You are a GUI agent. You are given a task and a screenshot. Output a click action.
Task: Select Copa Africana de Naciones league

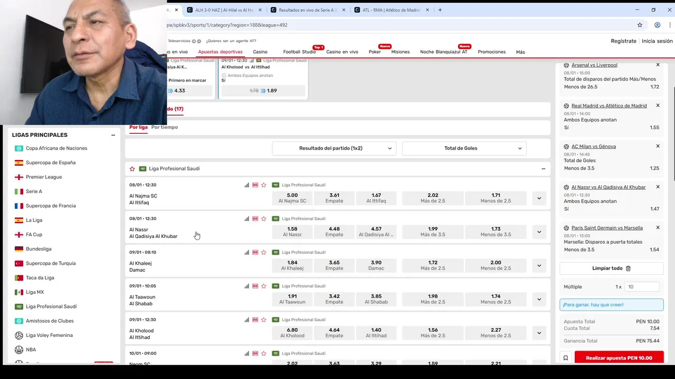pos(56,148)
